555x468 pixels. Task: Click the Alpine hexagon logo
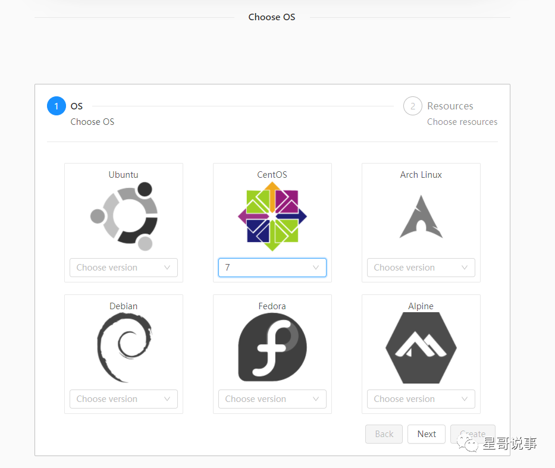click(421, 348)
